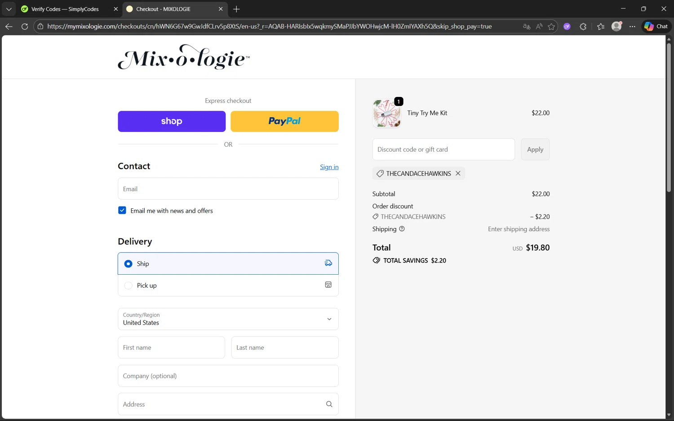This screenshot has height=421, width=674.
Task: Focus the Address field
Action: (x=228, y=404)
